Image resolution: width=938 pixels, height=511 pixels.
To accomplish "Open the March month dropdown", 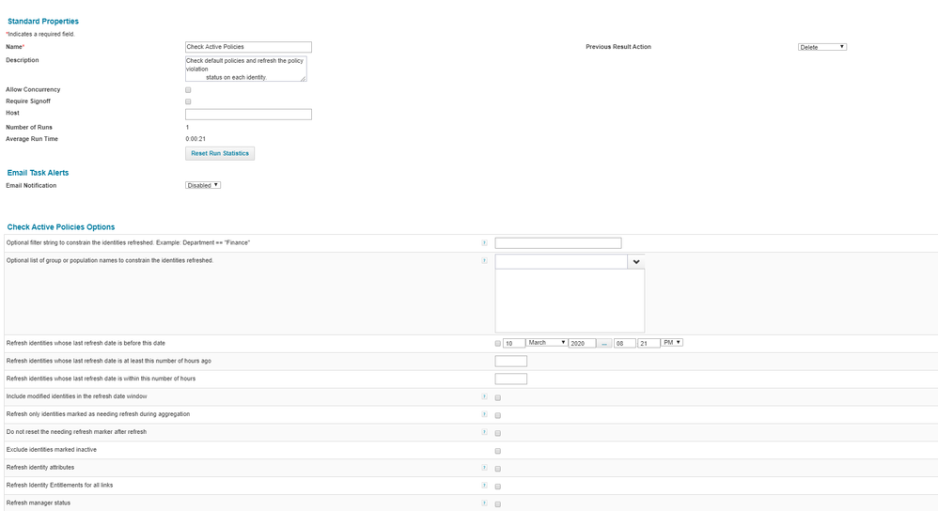I will pos(547,343).
